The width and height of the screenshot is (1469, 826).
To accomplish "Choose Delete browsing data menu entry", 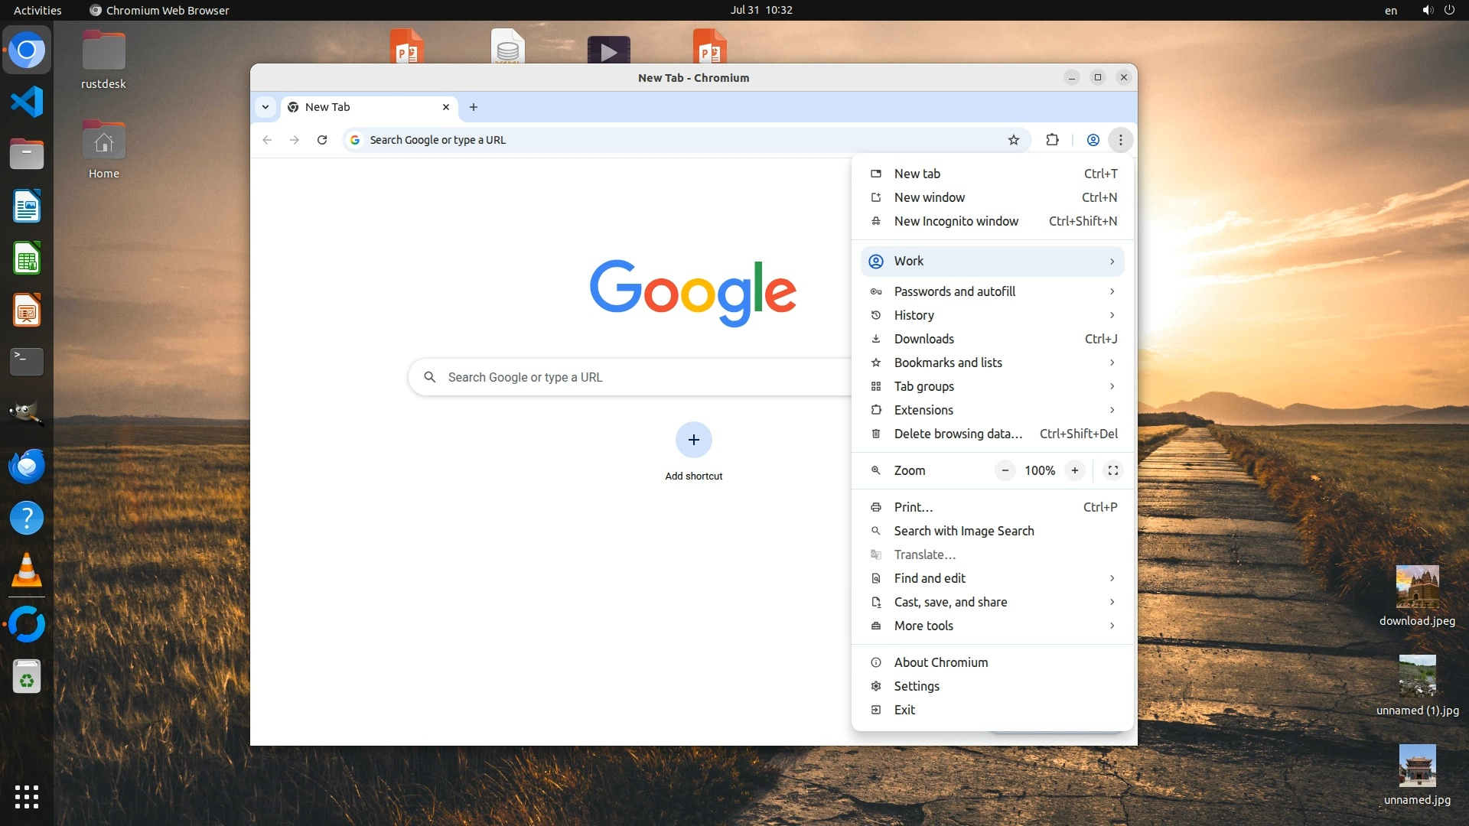I will coord(958,434).
